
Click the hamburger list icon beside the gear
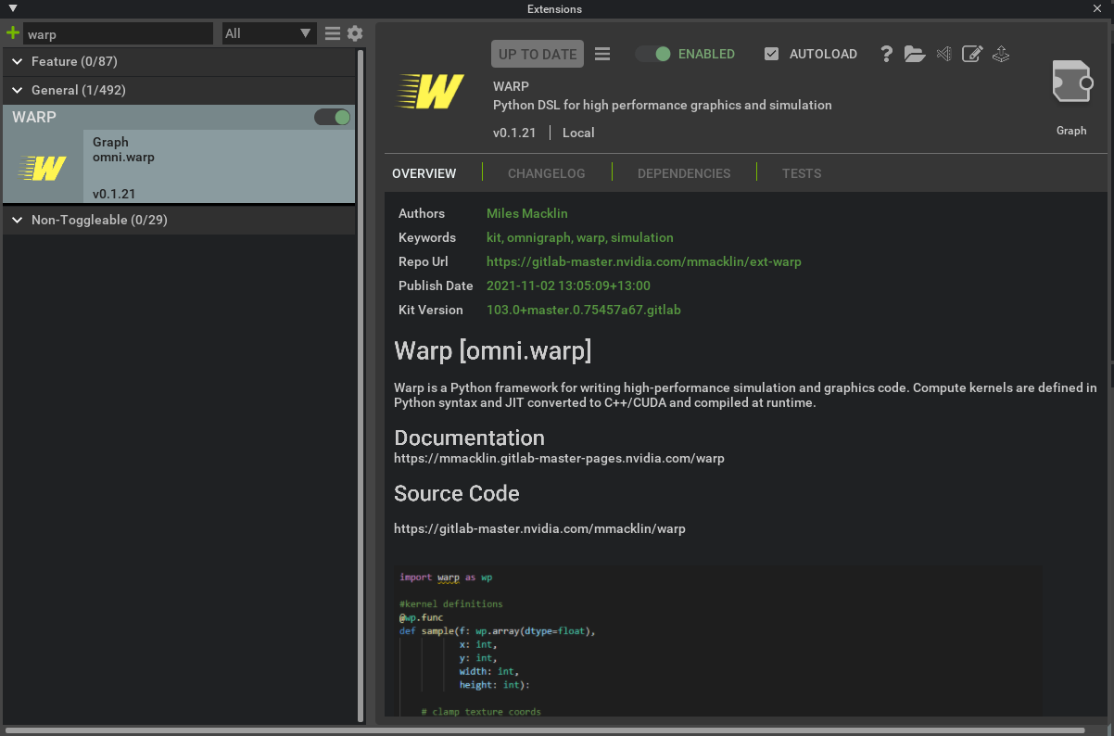[x=332, y=32]
